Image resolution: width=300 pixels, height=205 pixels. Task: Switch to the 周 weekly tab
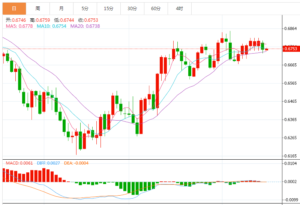pos(38,9)
